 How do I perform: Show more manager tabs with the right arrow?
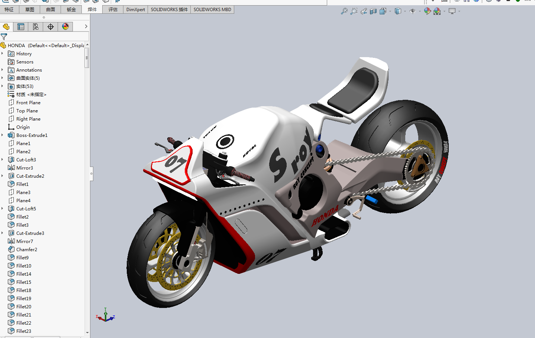tap(86, 26)
